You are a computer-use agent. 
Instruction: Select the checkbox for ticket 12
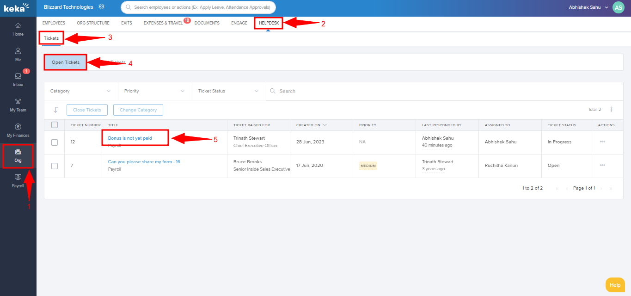click(55, 142)
